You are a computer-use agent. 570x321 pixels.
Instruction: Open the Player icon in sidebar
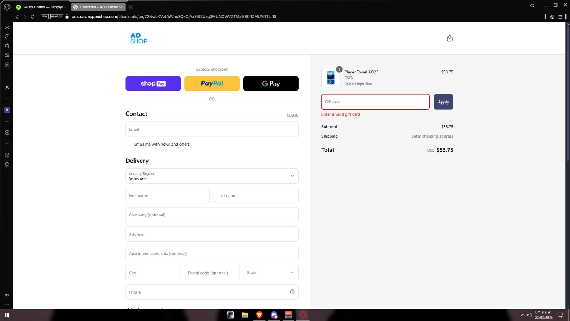(7, 133)
